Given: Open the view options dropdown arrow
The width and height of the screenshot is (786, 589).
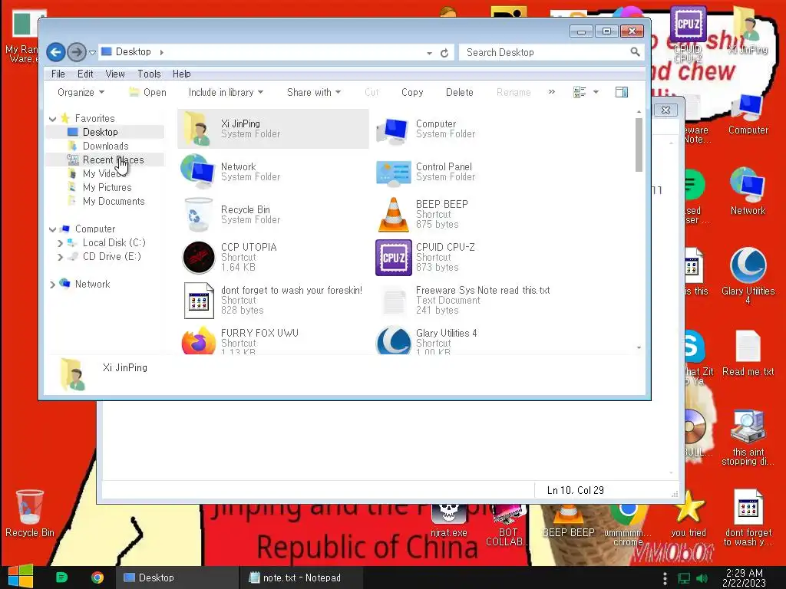Looking at the screenshot, I should pyautogui.click(x=596, y=92).
